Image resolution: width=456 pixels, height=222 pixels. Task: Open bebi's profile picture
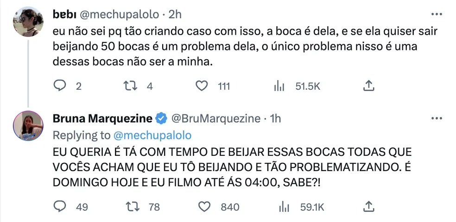28,22
